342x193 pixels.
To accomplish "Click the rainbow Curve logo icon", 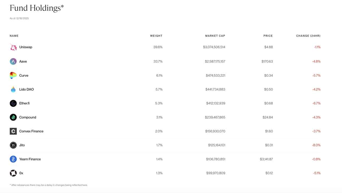I will (13, 75).
